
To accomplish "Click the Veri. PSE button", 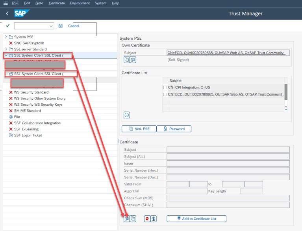I will pyautogui.click(x=139, y=129).
